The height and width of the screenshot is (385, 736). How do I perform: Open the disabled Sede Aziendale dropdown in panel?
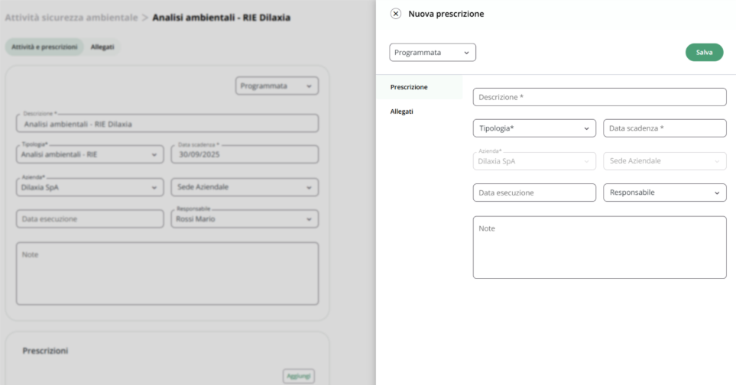(x=665, y=161)
